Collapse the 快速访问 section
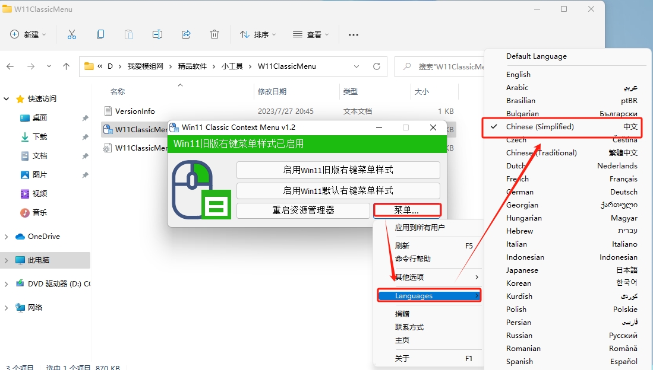The width and height of the screenshot is (653, 370). click(7, 99)
